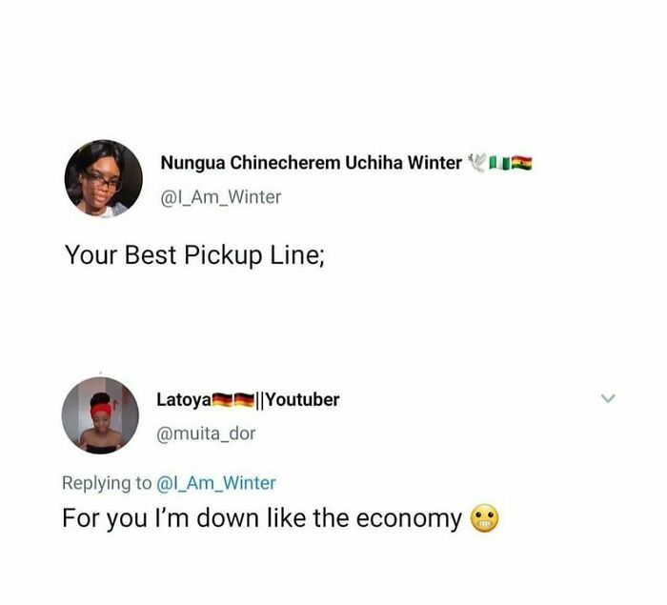Viewport: 667px width, 605px height.
Task: Click the dove emoji beside Winter's name
Action: (x=476, y=163)
